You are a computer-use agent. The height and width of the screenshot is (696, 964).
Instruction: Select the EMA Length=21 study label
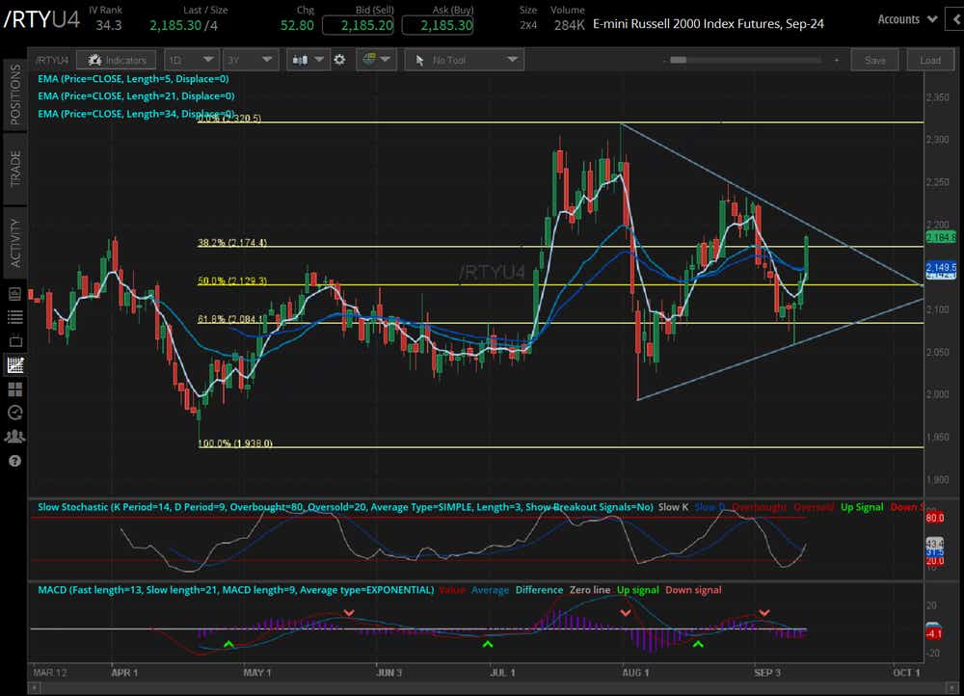tap(136, 95)
